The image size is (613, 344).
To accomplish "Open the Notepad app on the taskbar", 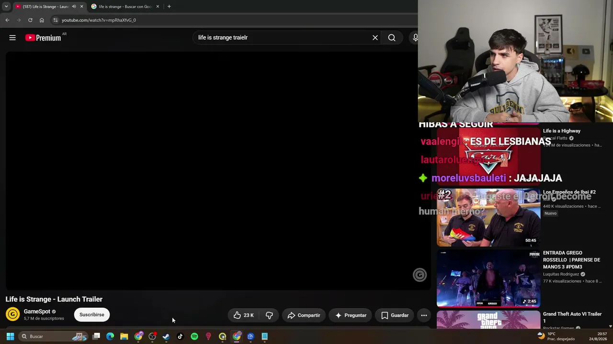I will pos(264,336).
